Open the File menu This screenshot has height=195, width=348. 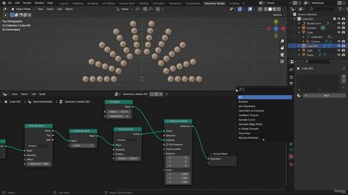(10, 3)
